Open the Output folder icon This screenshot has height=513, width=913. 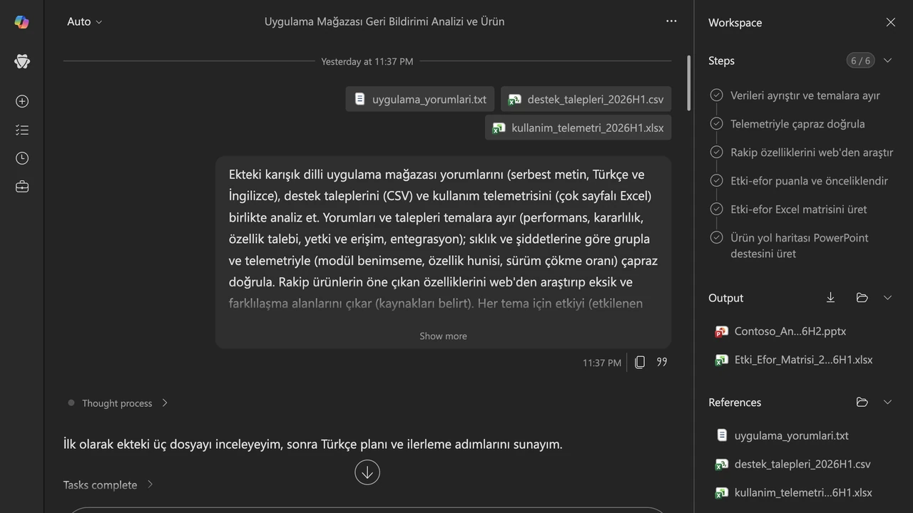[862, 298]
